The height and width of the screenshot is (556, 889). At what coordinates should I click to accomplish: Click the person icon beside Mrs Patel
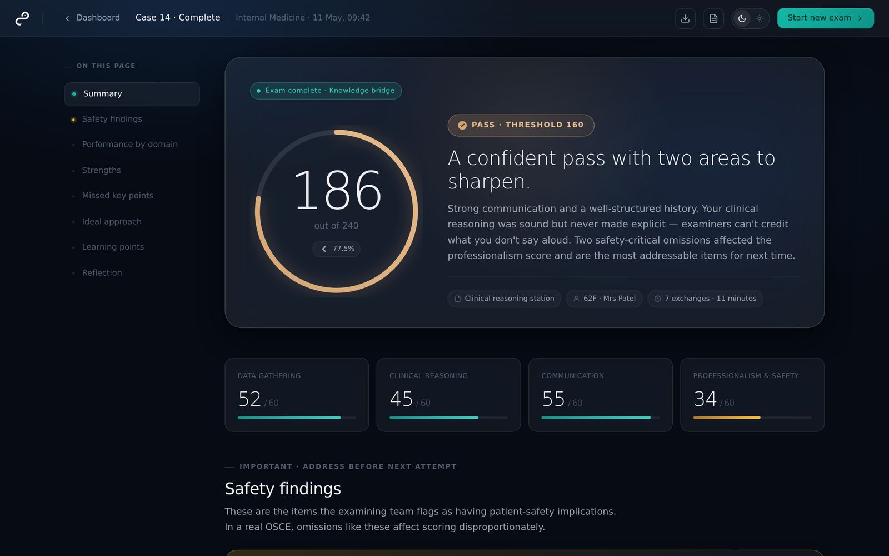click(576, 299)
